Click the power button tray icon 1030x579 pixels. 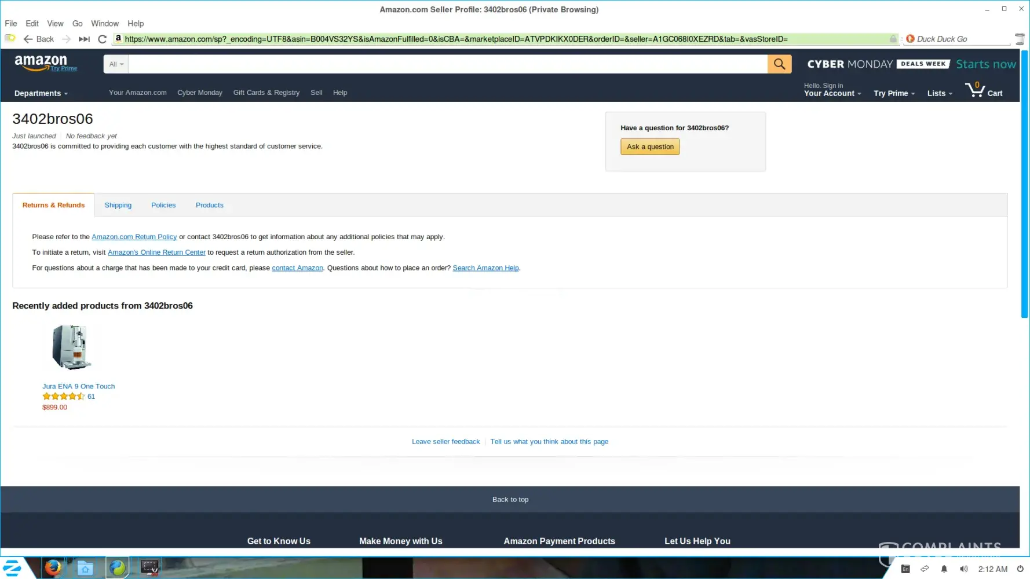click(x=1020, y=569)
